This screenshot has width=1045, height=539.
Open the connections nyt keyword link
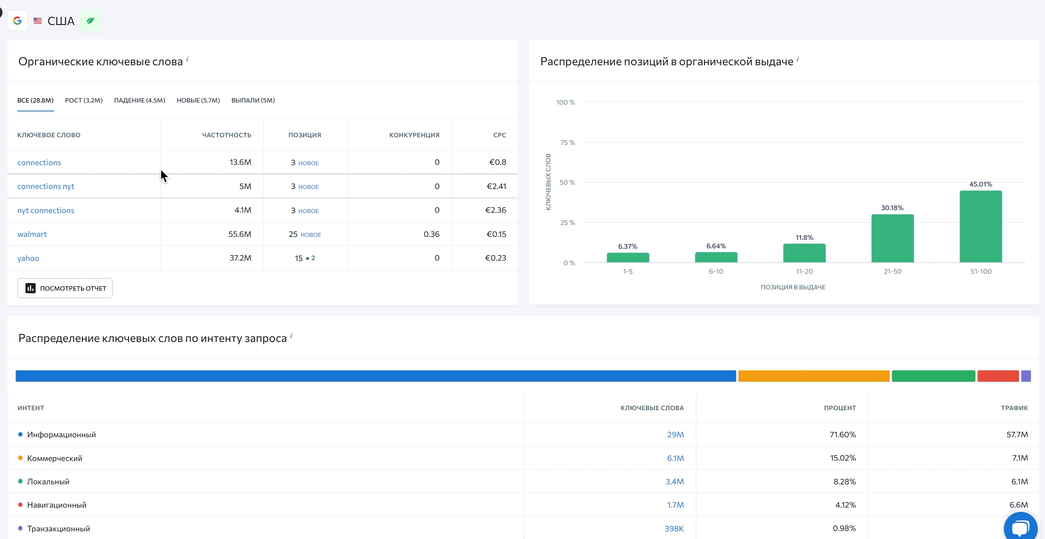point(46,186)
